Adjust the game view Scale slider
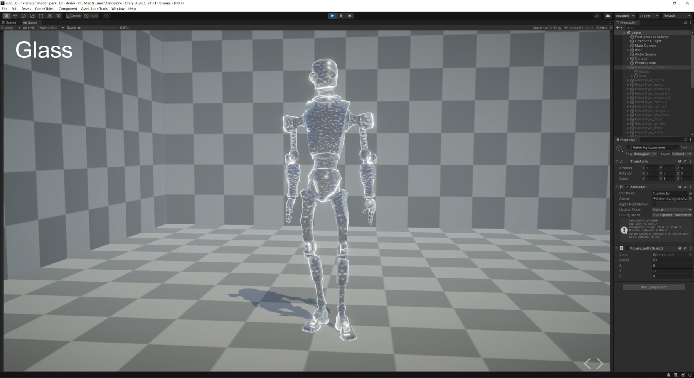 point(98,28)
